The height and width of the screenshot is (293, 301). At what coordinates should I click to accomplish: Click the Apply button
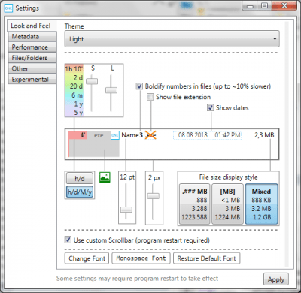(276, 279)
